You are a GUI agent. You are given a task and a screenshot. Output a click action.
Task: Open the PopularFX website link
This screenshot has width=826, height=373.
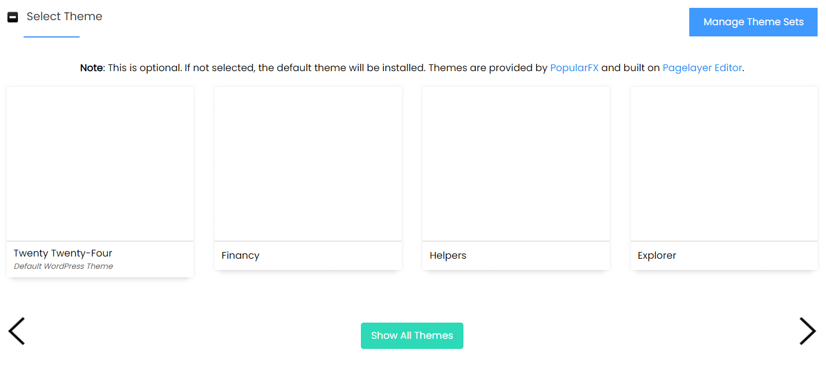[574, 67]
